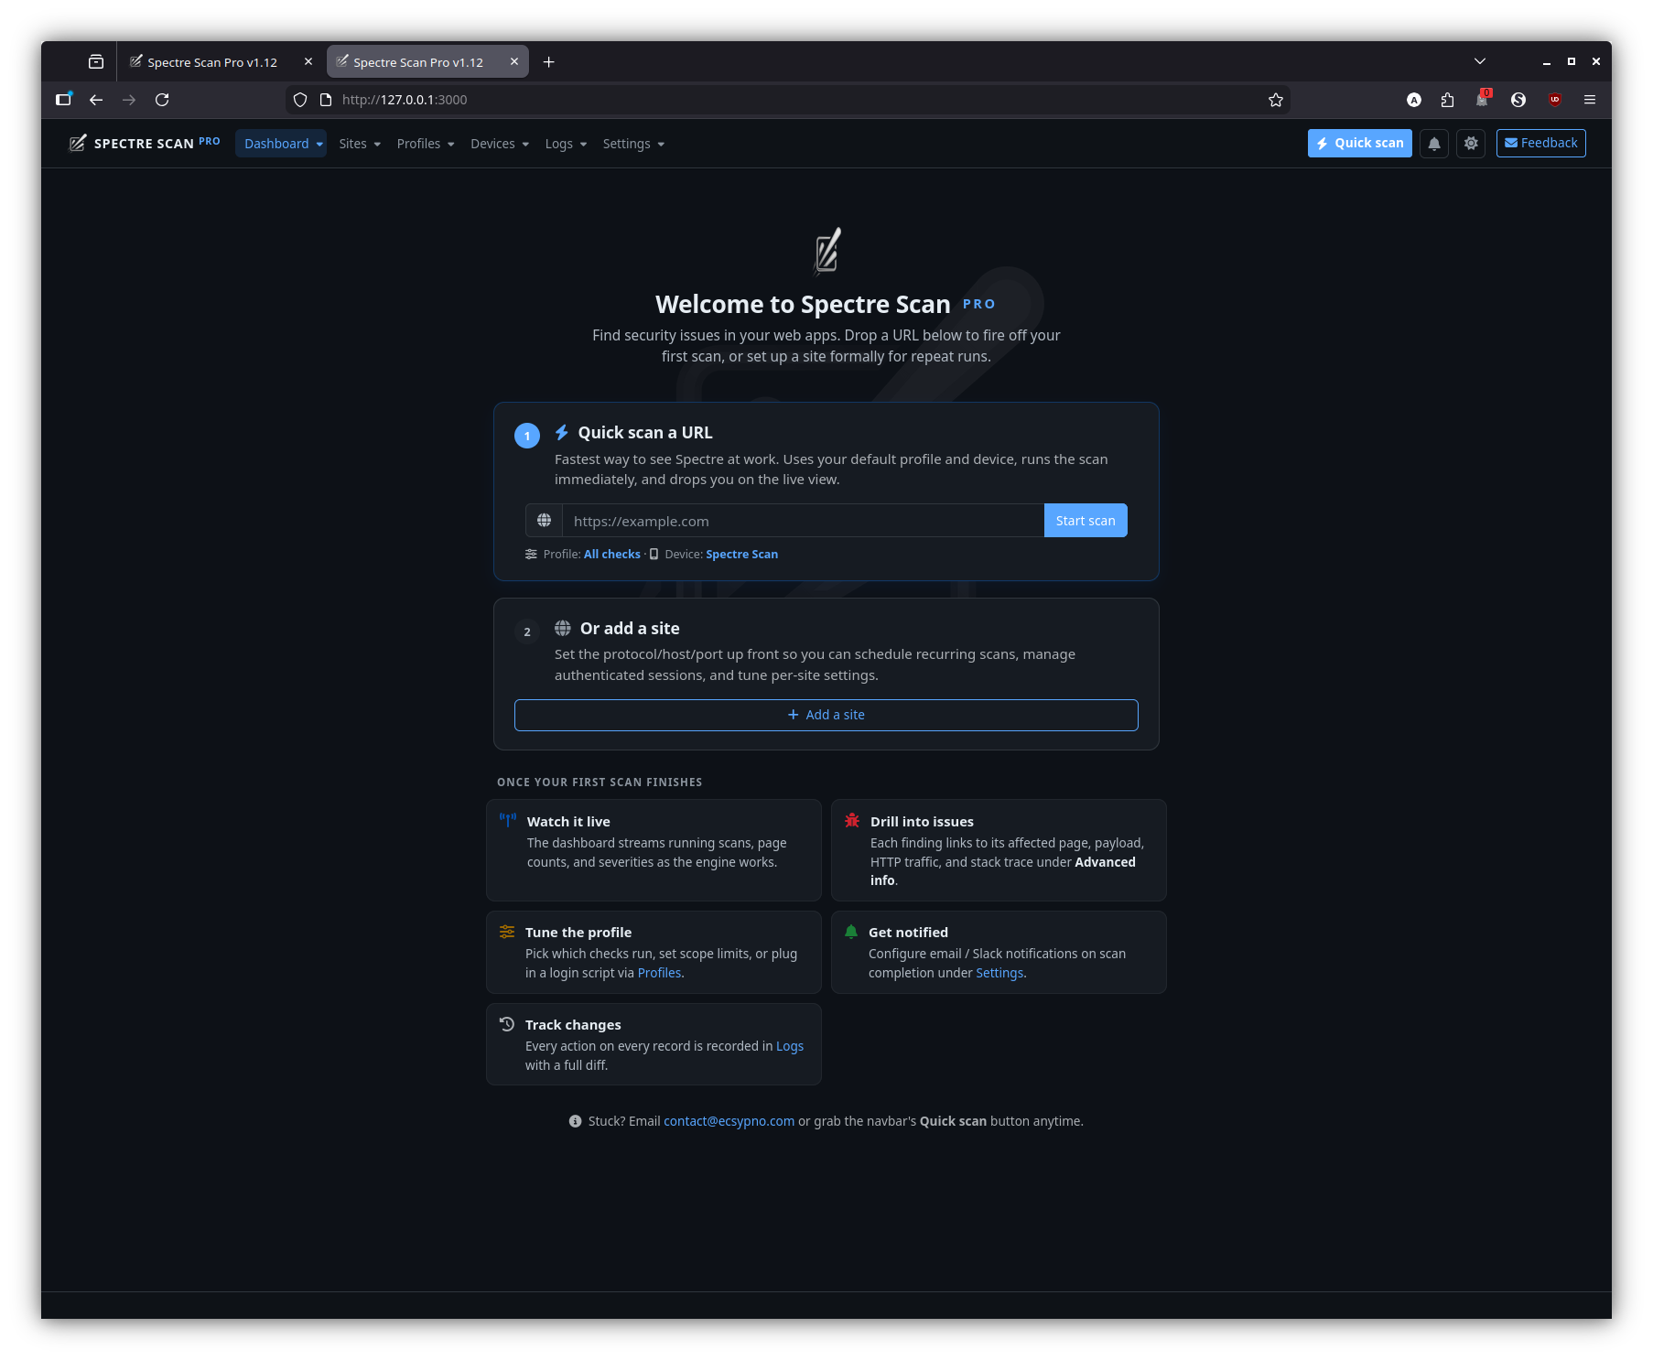1653x1360 pixels.
Task: Show all tabs with the chevron dropdown
Action: point(1480,61)
